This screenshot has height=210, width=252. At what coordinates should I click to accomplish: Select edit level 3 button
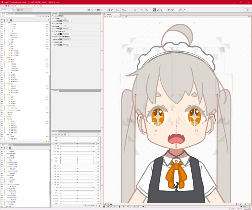coord(102,10)
